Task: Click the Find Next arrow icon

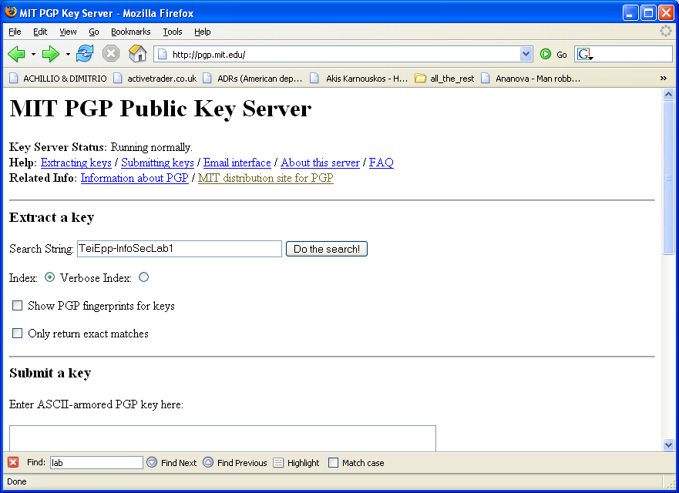Action: click(152, 462)
